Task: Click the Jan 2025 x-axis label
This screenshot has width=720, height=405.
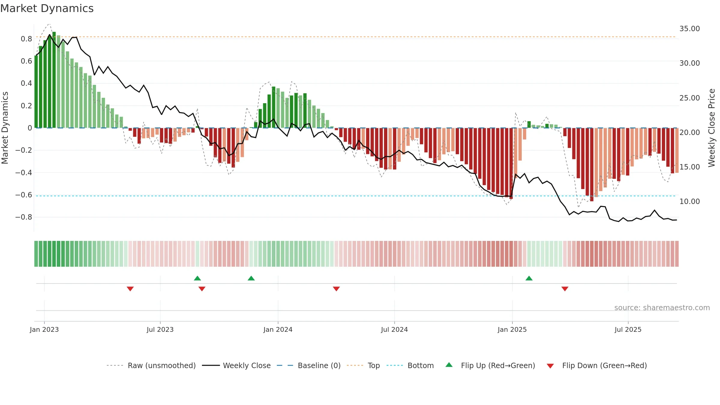Action: tap(512, 329)
